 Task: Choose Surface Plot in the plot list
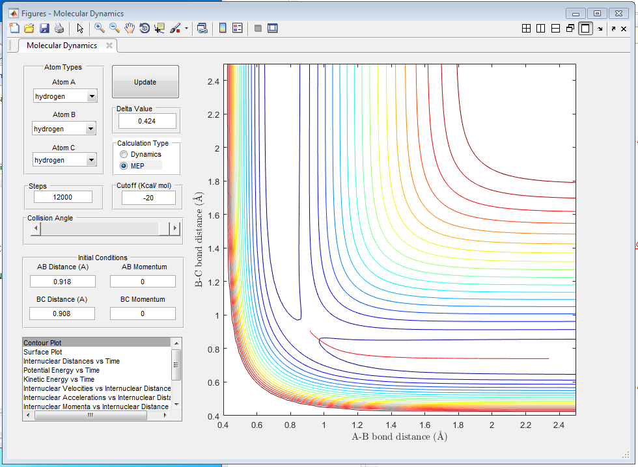click(42, 352)
